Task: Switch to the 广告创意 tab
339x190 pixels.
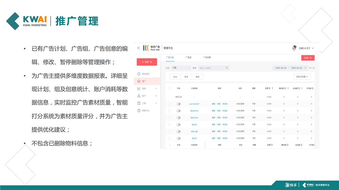Action: point(207,57)
